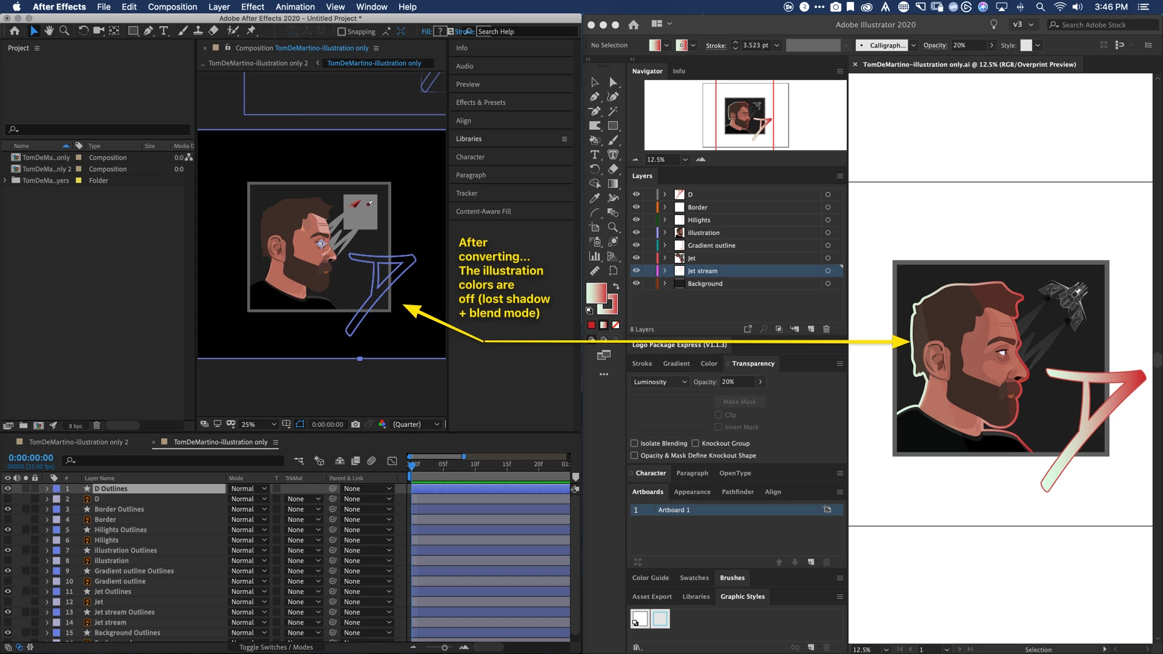Viewport: 1163px width, 654px height.
Task: Enable the Isolate Blending checkbox
Action: (634, 443)
